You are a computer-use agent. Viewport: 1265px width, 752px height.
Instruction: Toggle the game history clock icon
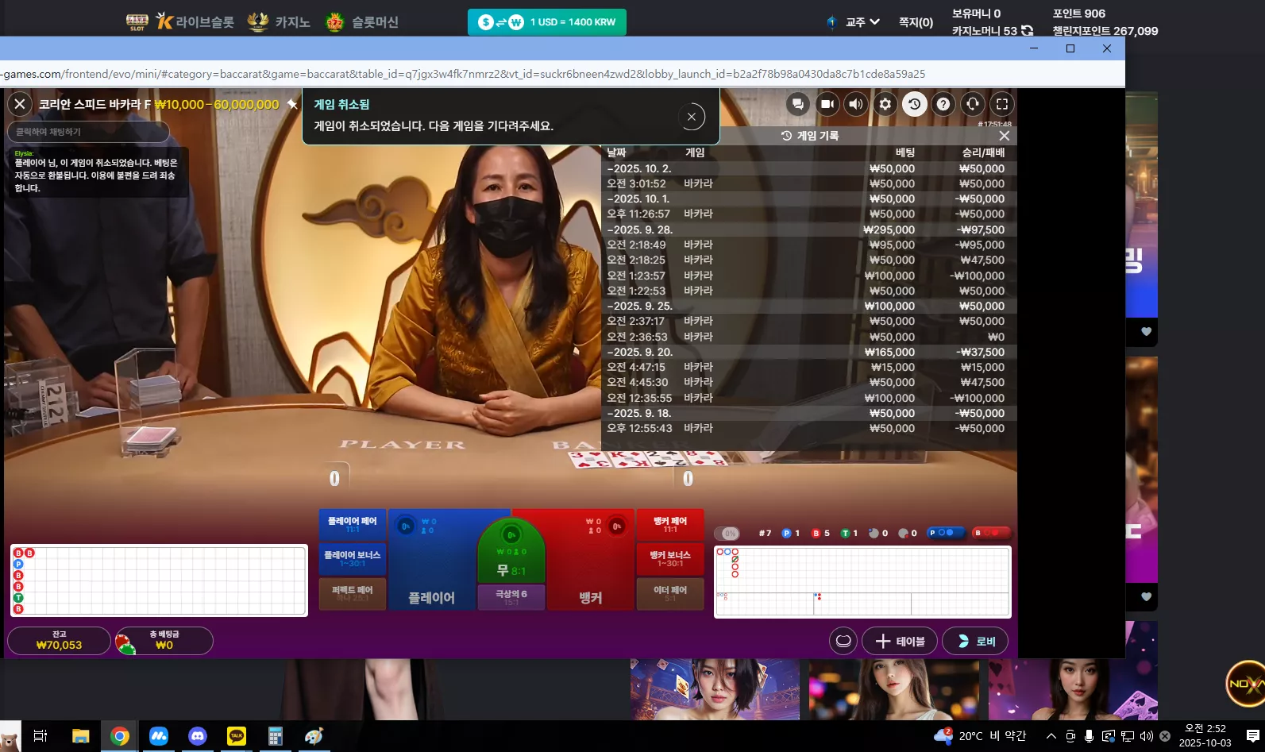tap(914, 104)
